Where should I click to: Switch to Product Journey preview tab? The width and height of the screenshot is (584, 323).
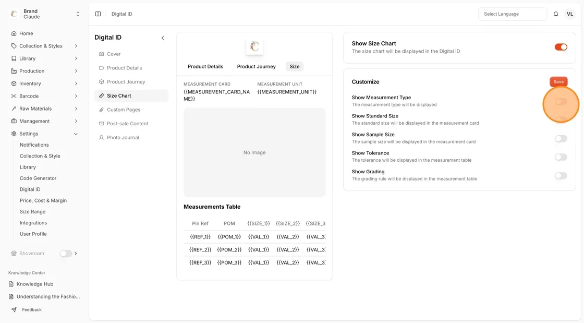256,66
